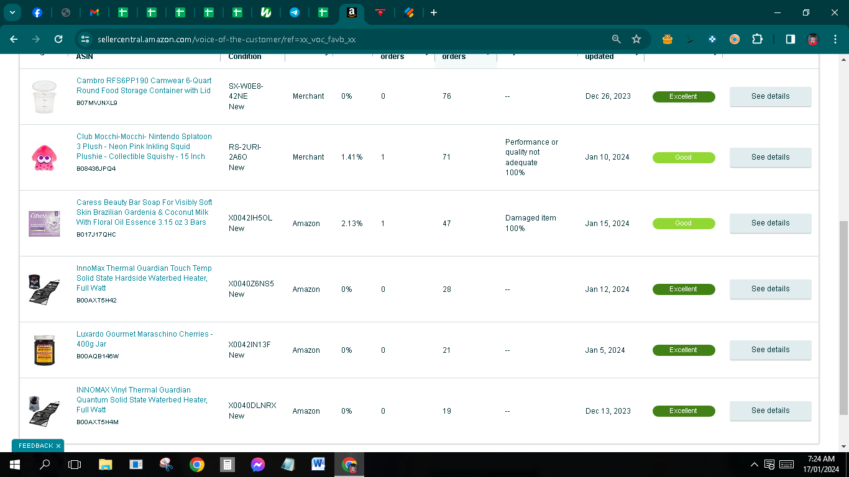See details for the Cambro container row

point(770,96)
